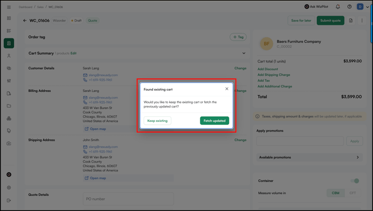Click Add Discount
Viewport: 373px width, 211px height.
tap(268, 69)
